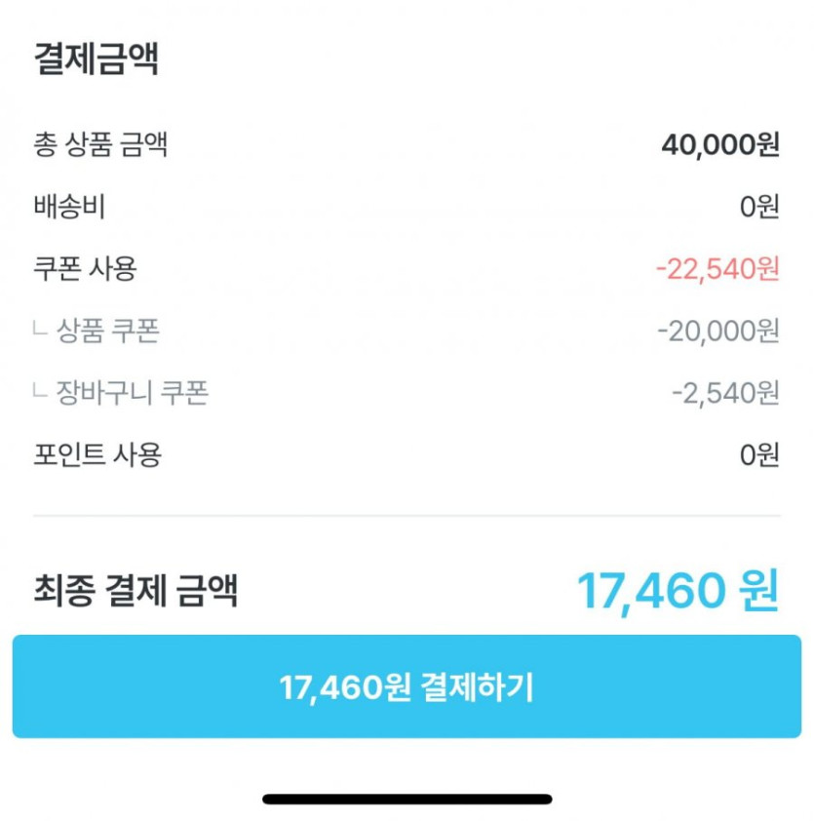Click the divider line above 최종 결제 금액

pos(407,515)
